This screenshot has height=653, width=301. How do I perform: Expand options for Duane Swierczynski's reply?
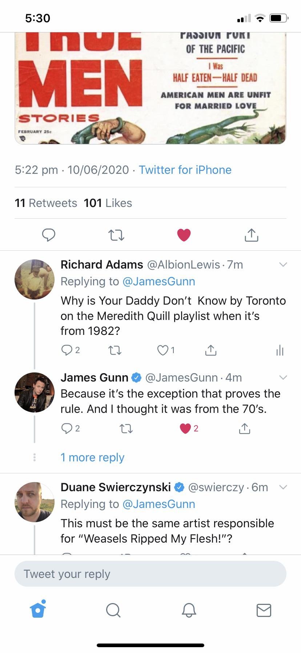pos(283,487)
